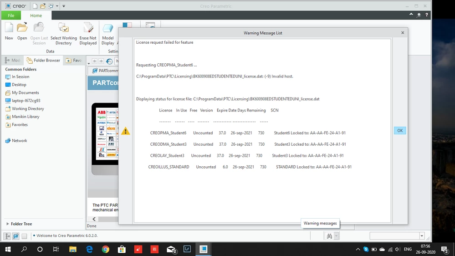The image size is (455, 256).
Task: Click browser horizontal scrollbar left arrow
Action: [94, 219]
